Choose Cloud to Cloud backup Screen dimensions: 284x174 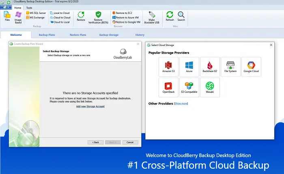[60, 17]
